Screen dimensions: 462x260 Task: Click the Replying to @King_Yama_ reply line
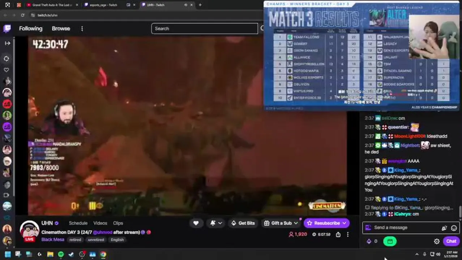tap(409, 208)
